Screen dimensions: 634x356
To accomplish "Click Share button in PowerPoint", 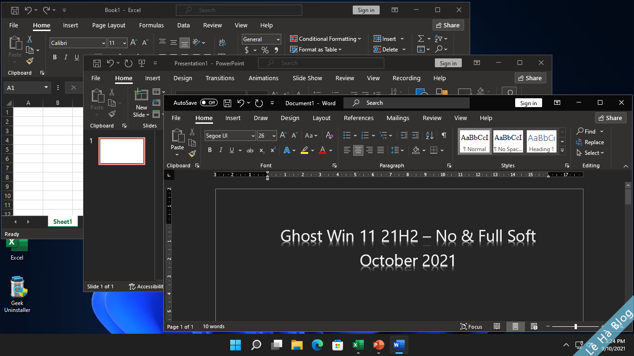I will click(x=530, y=78).
